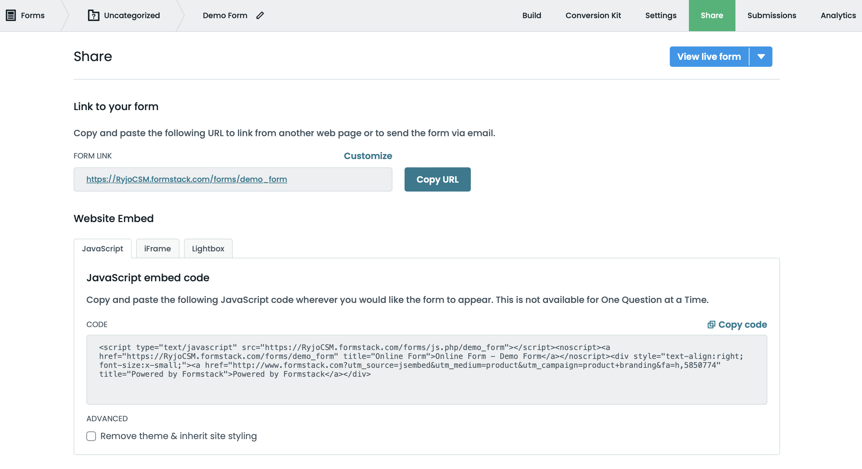Click the Customize link above the form link
Screen dimensions: 862x469
pyautogui.click(x=368, y=156)
